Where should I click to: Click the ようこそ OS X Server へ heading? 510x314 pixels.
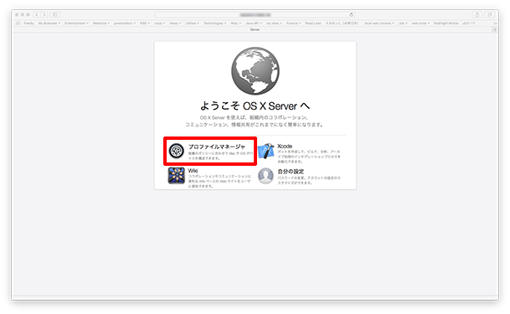tap(255, 106)
